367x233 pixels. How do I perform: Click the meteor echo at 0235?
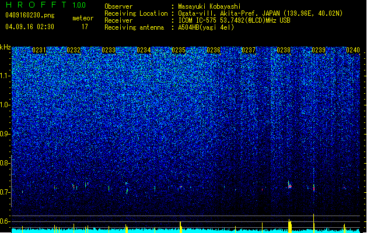pos(180,187)
